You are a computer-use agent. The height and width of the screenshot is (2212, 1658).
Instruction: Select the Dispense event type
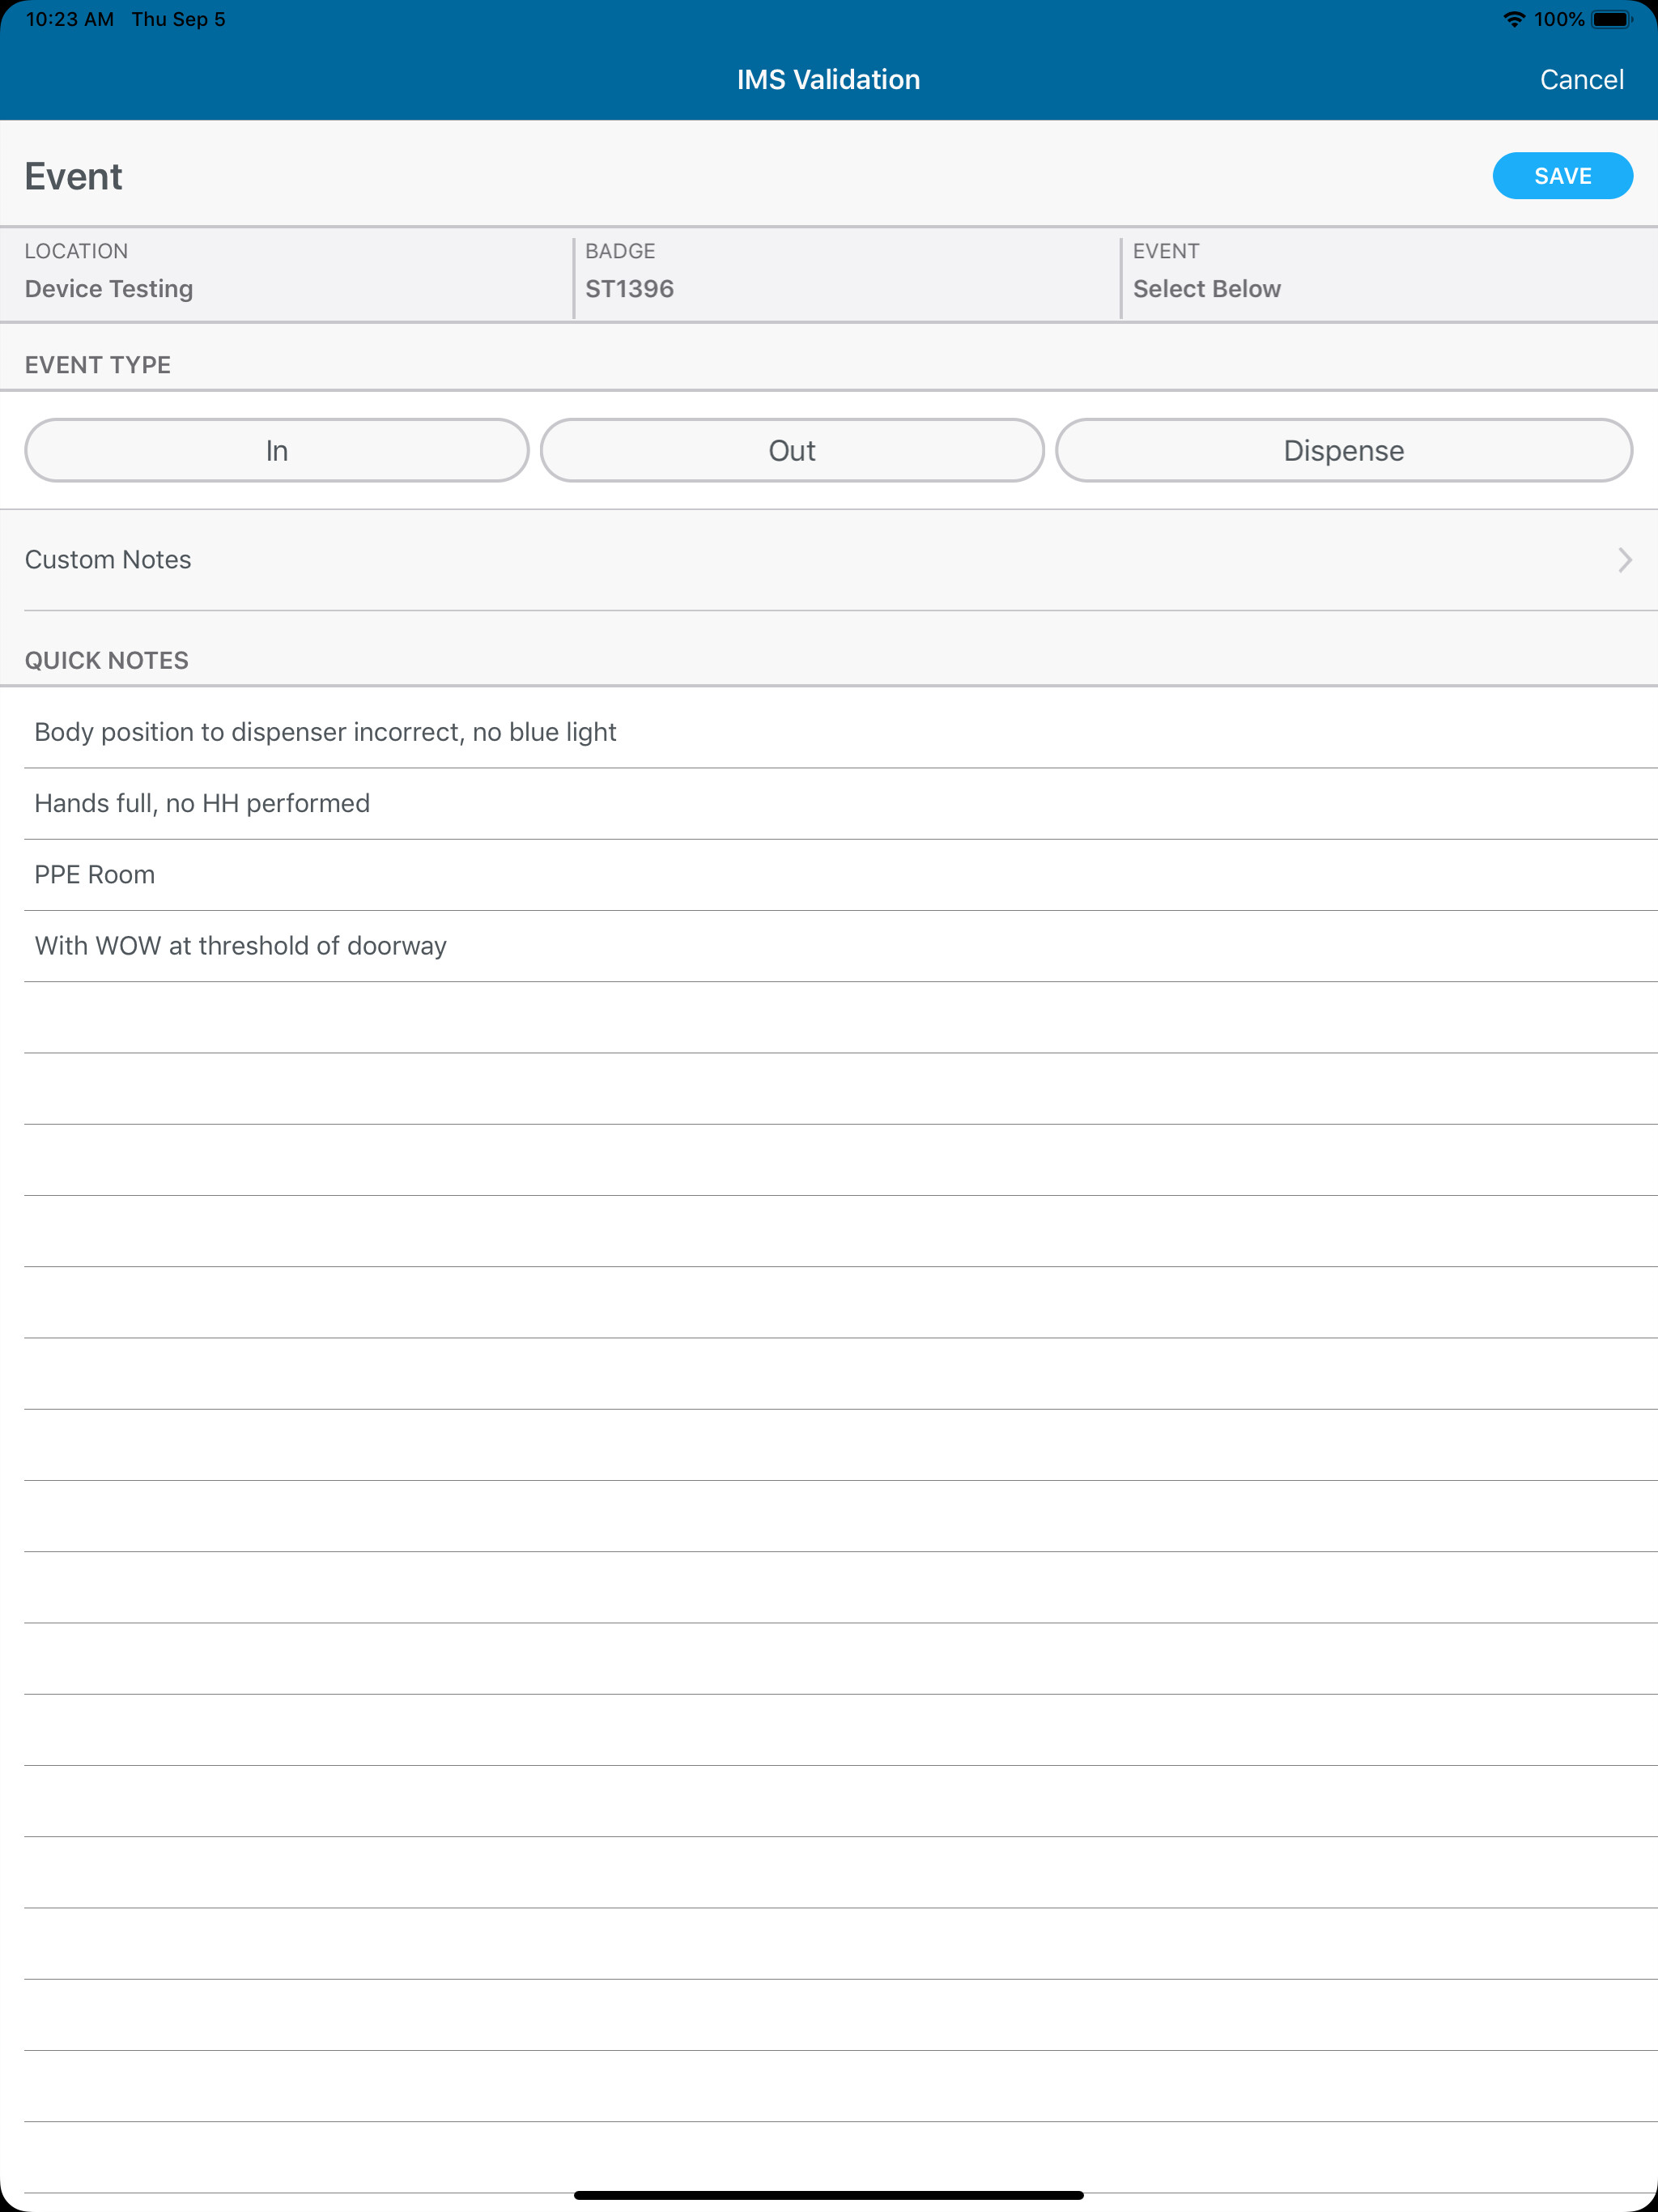(1344, 450)
